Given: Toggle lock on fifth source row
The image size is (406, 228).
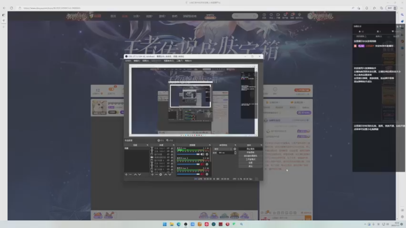Looking at the screenshot, I should point(172,160).
